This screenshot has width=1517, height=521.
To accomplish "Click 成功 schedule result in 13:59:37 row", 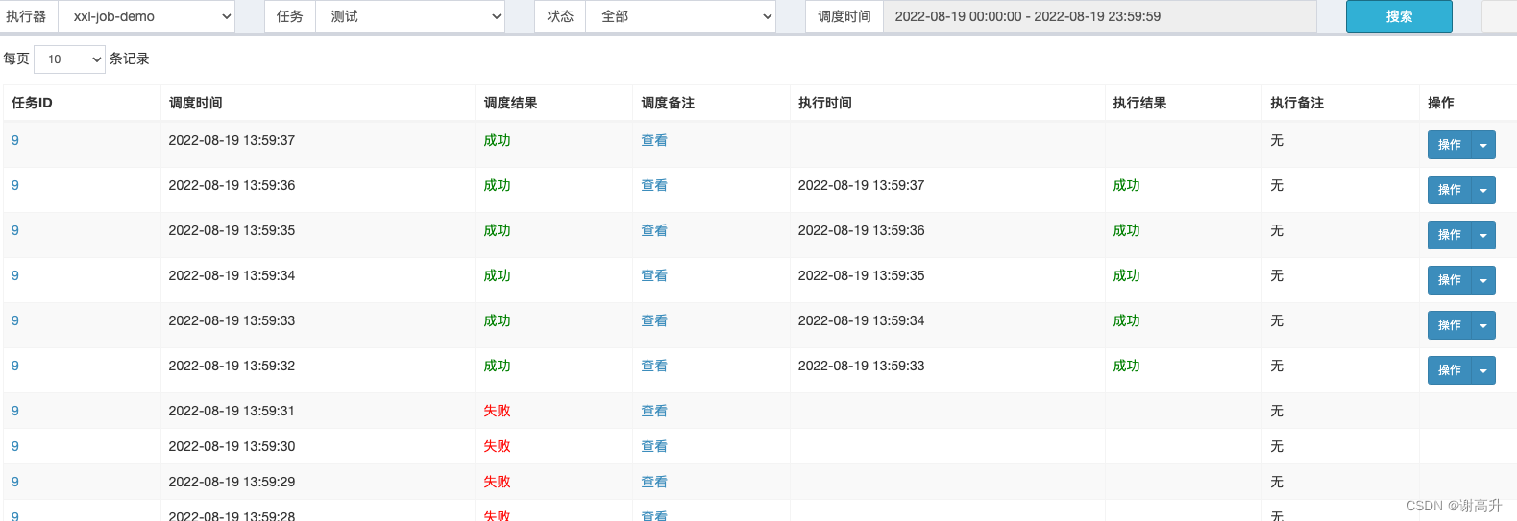I will pyautogui.click(x=497, y=140).
